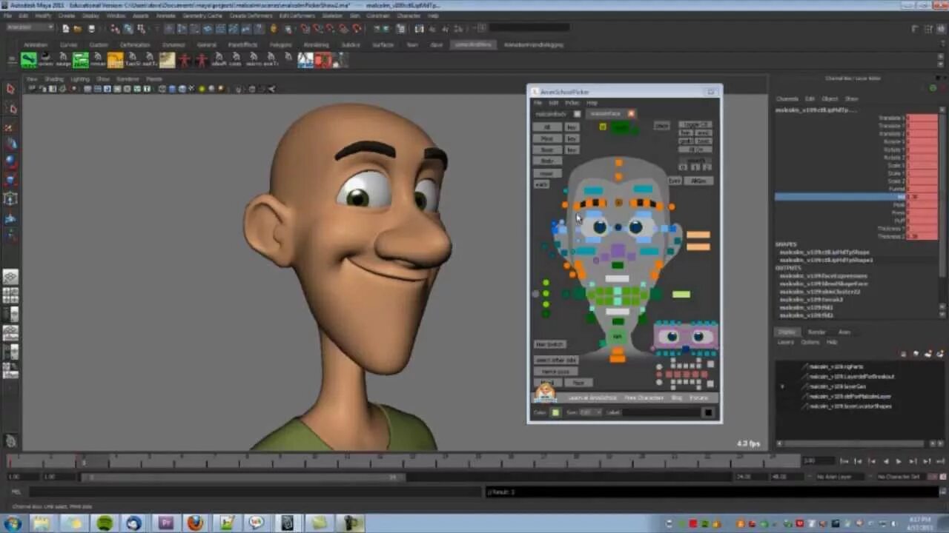Choose the Lasso select tool
The image size is (949, 533).
[10, 109]
